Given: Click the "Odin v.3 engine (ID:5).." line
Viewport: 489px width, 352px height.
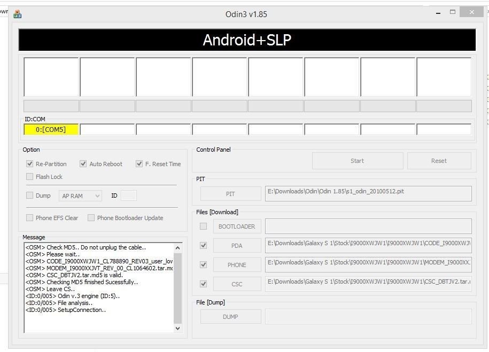Looking at the screenshot, I should pos(73,296).
